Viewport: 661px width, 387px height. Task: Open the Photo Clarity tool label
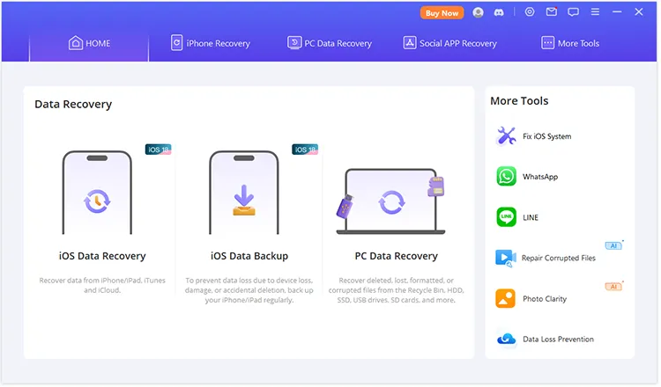coord(545,299)
